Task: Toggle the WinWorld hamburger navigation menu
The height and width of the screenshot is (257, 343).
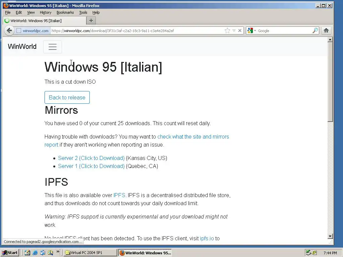Action: click(53, 47)
